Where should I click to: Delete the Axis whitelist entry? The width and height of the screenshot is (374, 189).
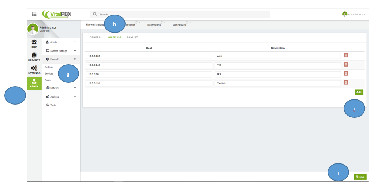pyautogui.click(x=345, y=55)
